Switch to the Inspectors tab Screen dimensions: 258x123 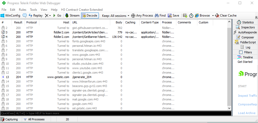coord(245,27)
